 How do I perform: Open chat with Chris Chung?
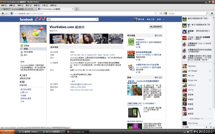tap(197, 123)
